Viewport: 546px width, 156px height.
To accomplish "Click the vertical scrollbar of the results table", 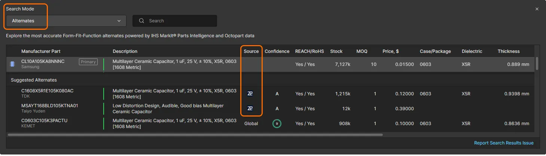I will 537,63.
